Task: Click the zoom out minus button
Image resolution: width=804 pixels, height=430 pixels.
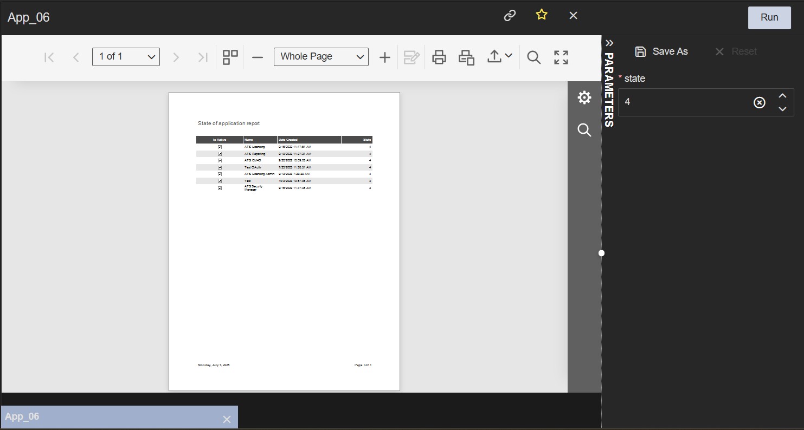Action: tap(258, 57)
